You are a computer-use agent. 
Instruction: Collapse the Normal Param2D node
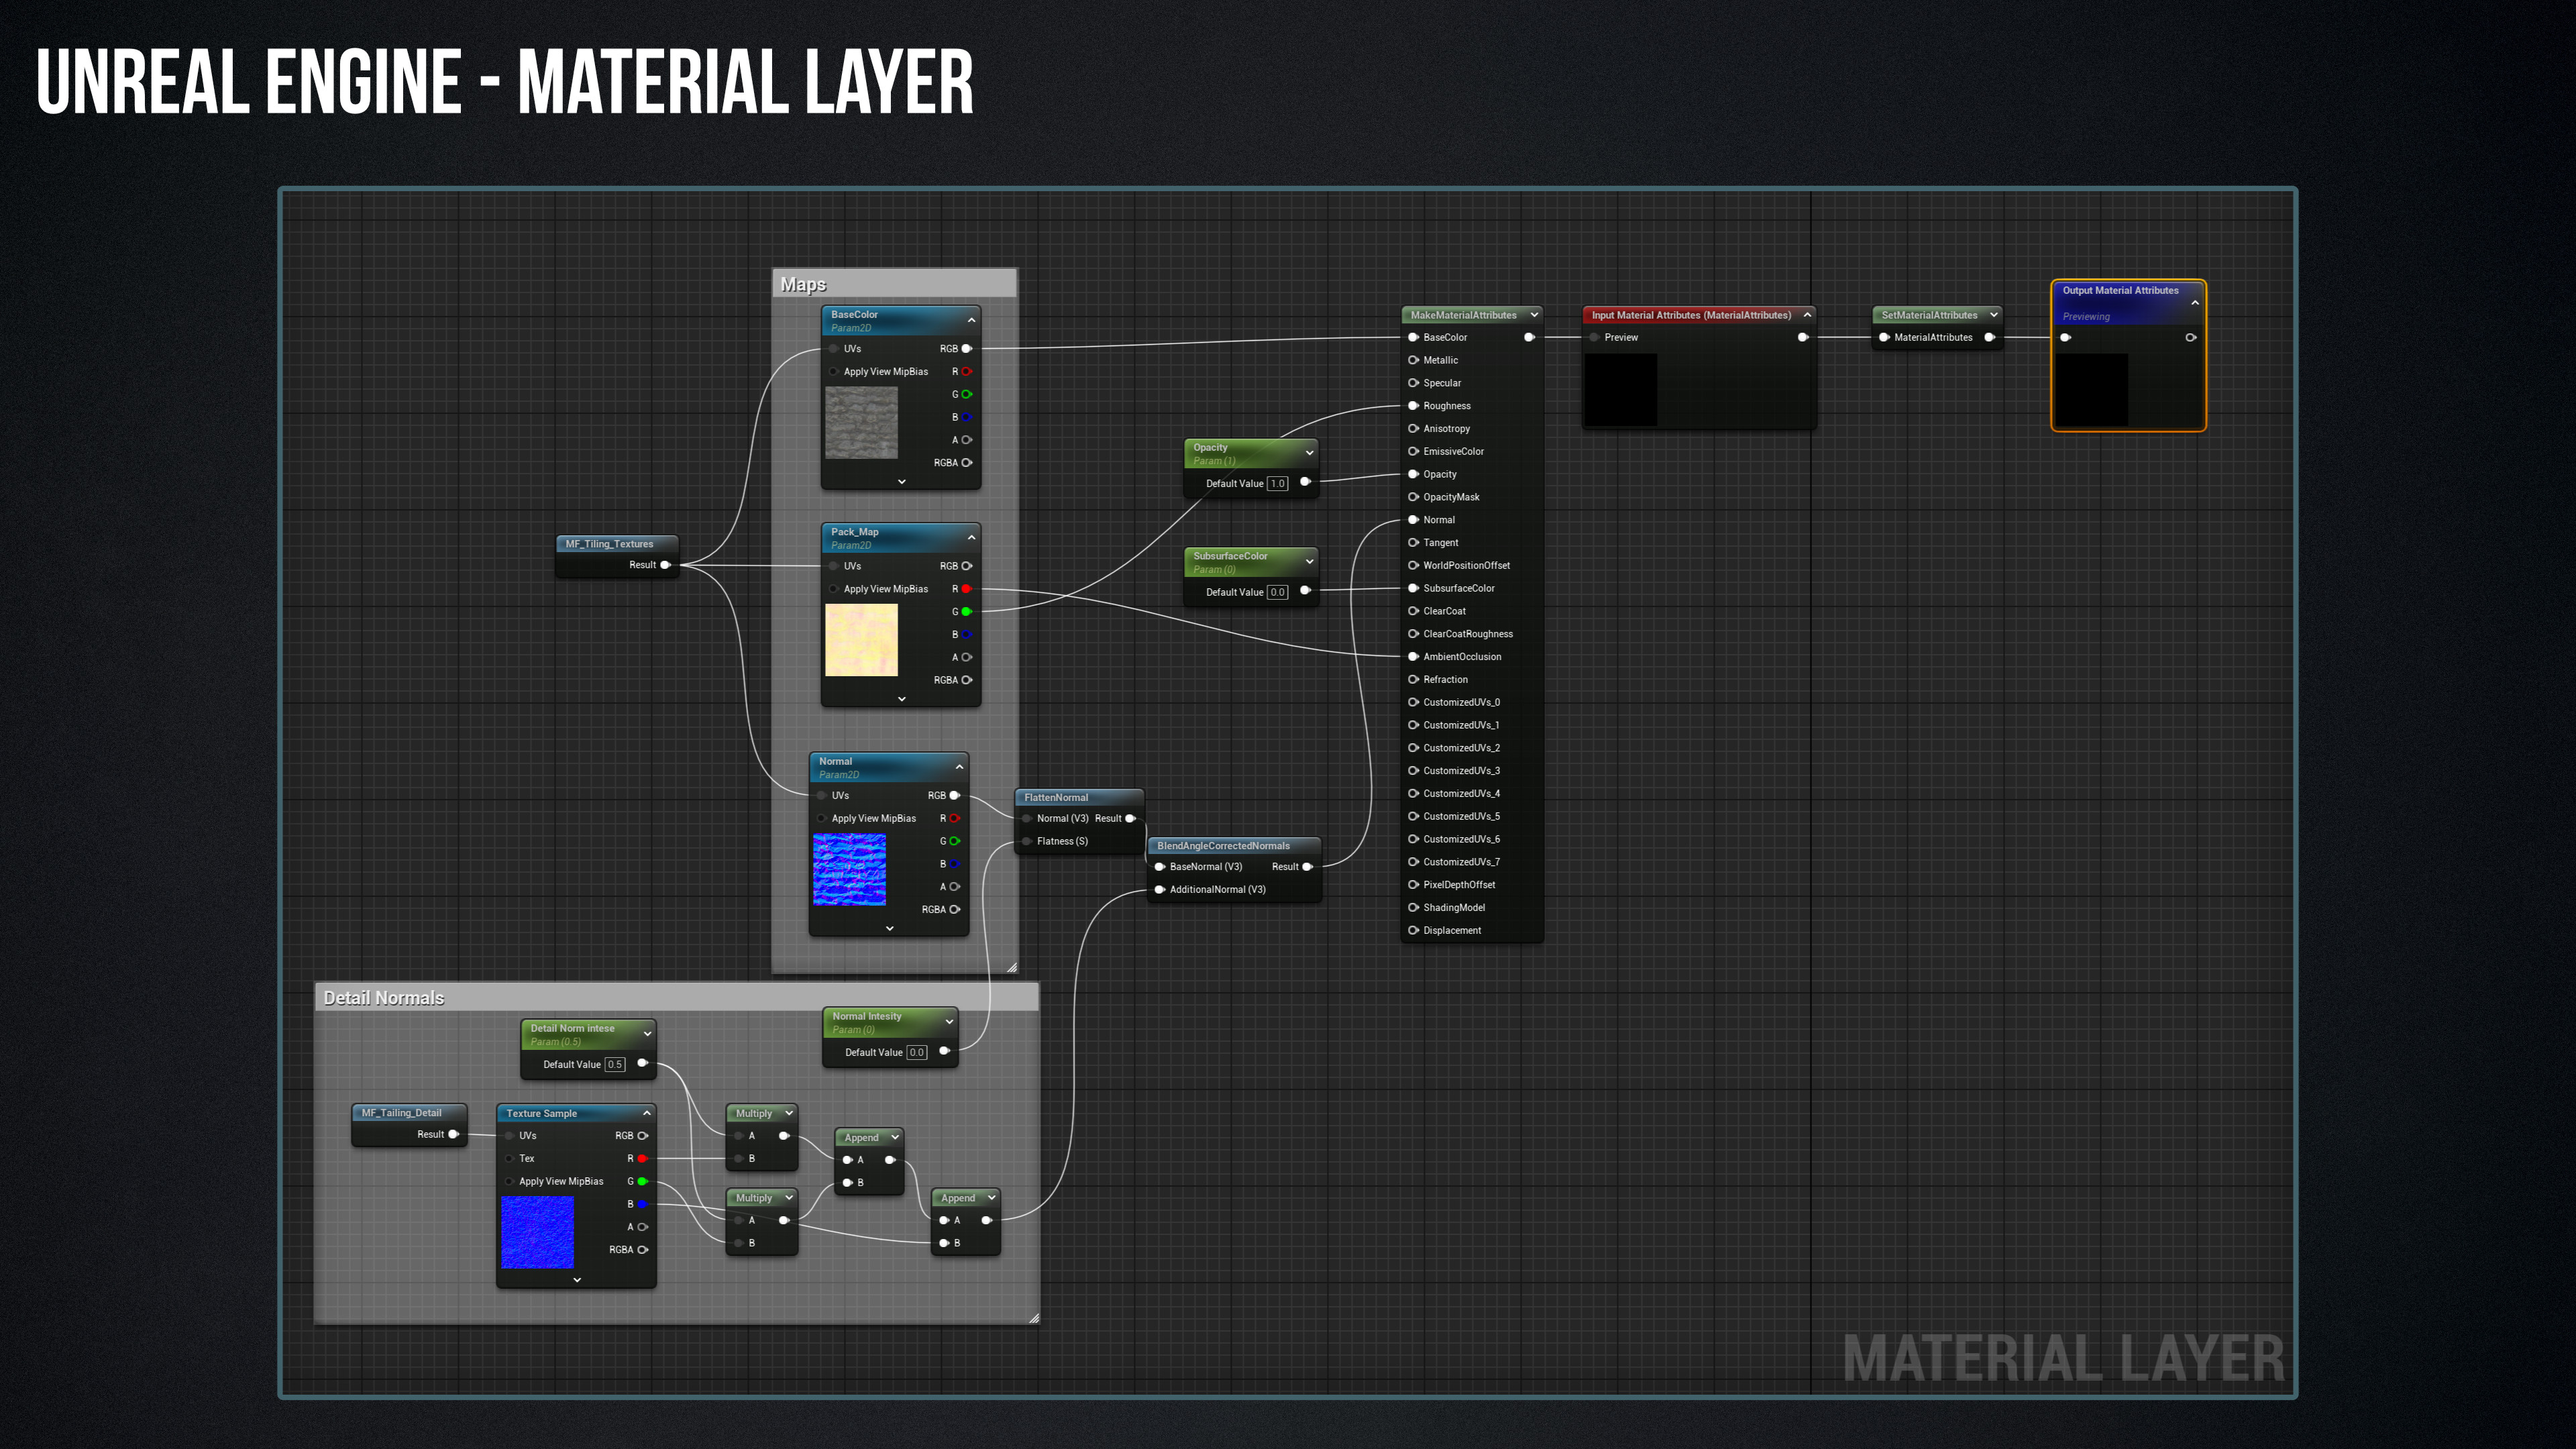pos(959,767)
